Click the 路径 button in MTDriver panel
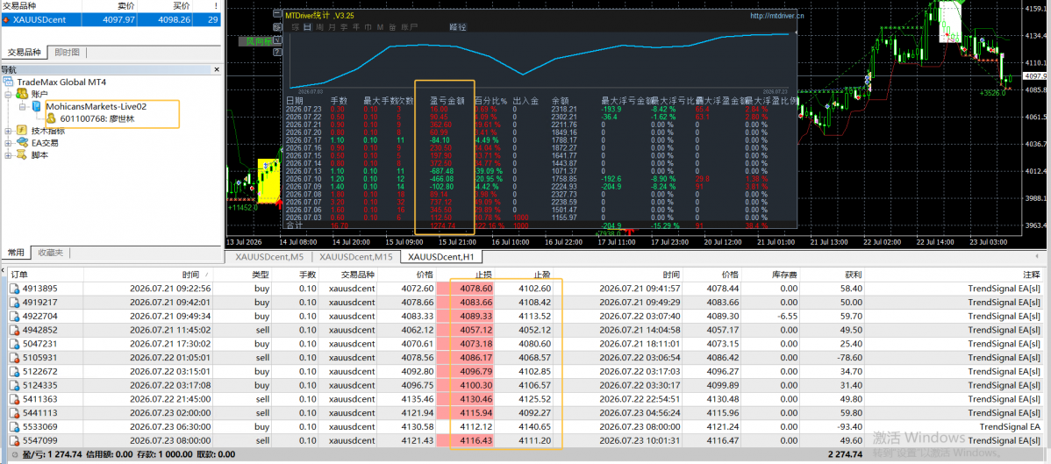This screenshot has width=1051, height=464. 458,27
